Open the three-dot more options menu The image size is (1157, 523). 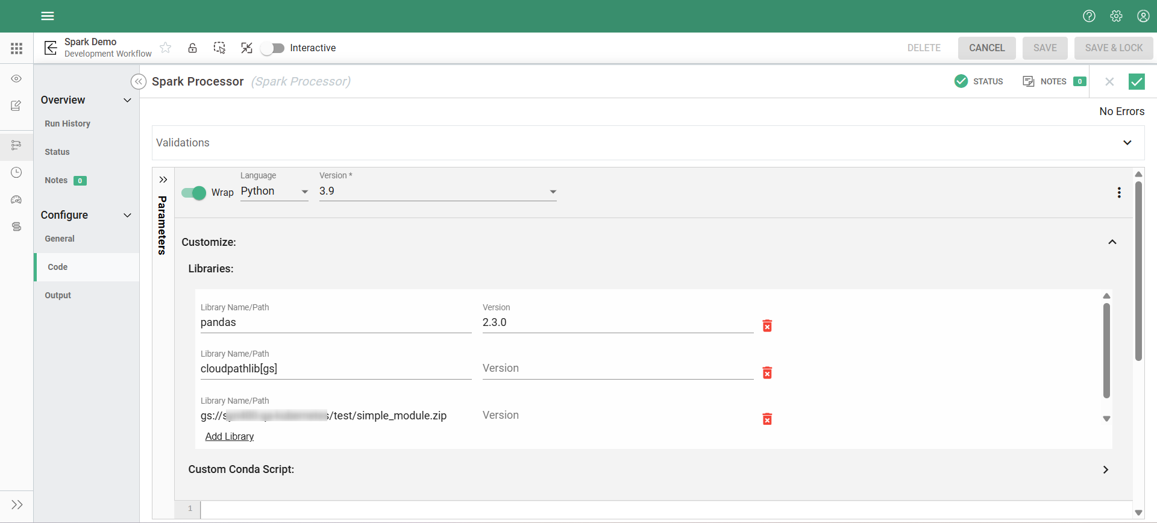click(x=1119, y=192)
